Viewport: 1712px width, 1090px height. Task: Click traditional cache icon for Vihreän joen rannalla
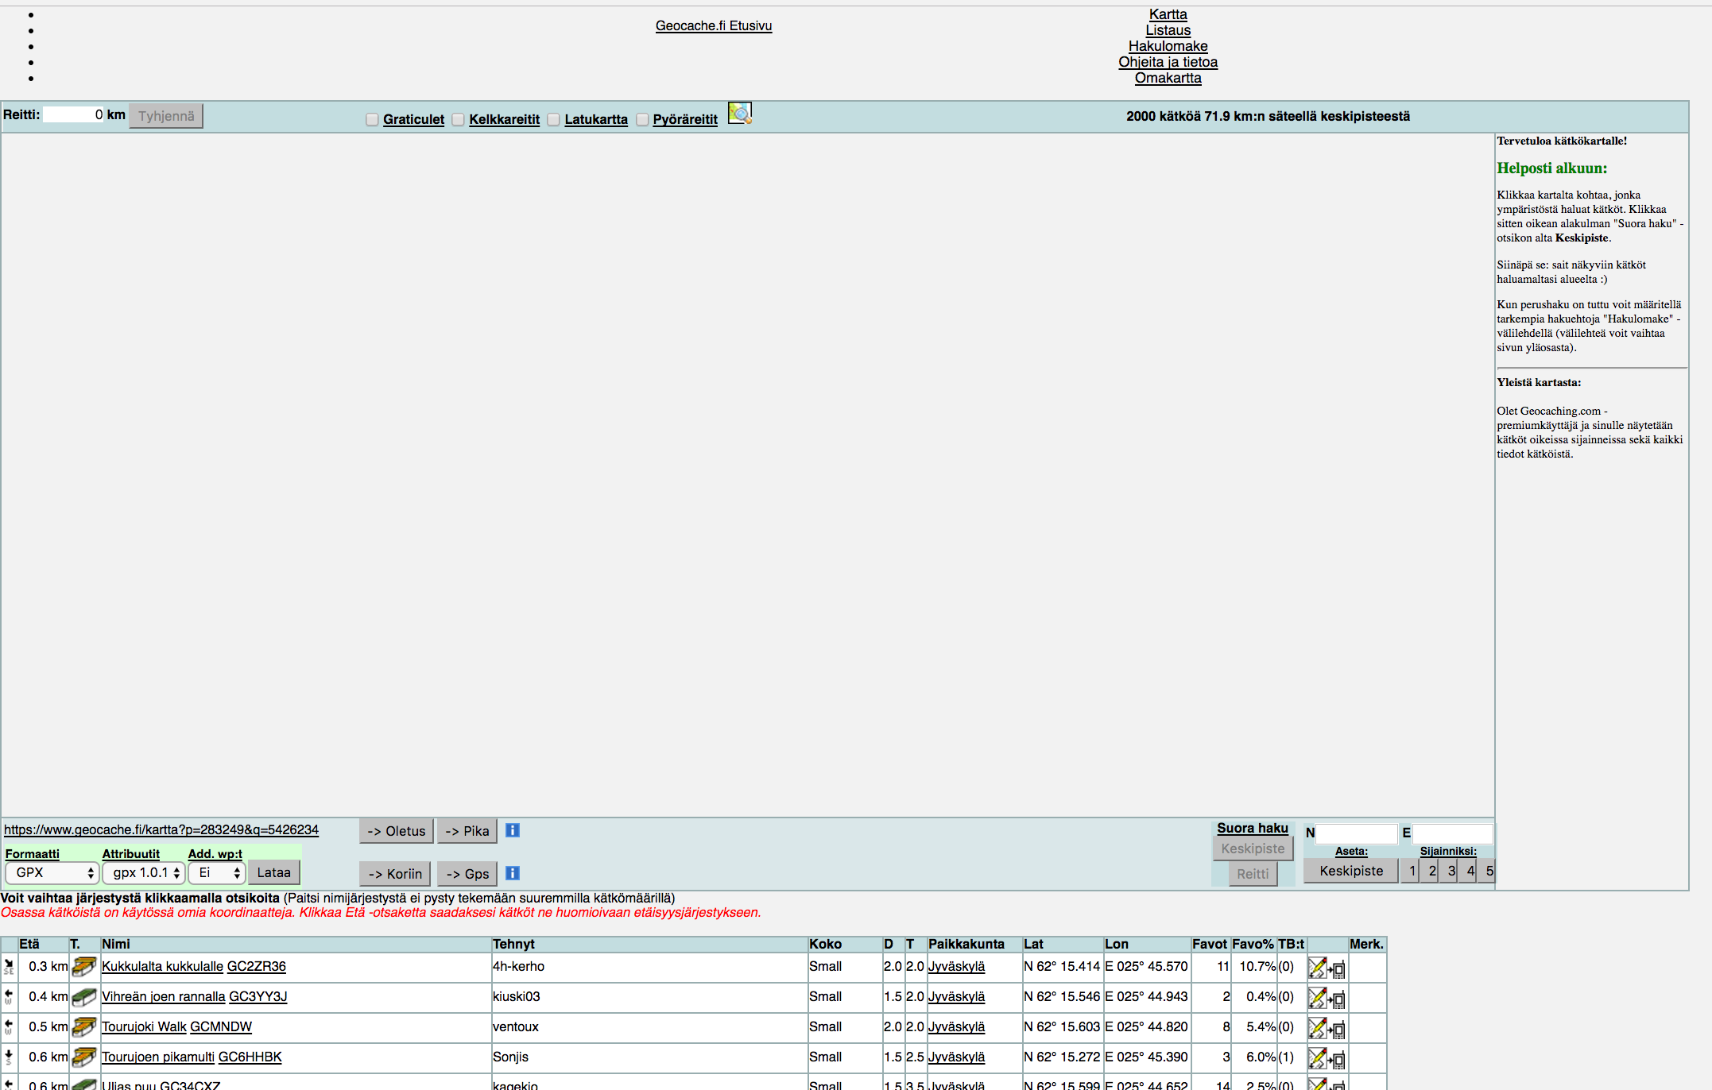pyautogui.click(x=83, y=997)
